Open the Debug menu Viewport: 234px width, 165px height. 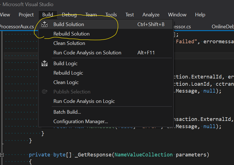(69, 15)
